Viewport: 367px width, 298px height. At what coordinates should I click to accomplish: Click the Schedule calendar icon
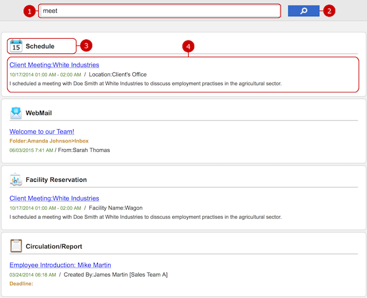pyautogui.click(x=16, y=46)
